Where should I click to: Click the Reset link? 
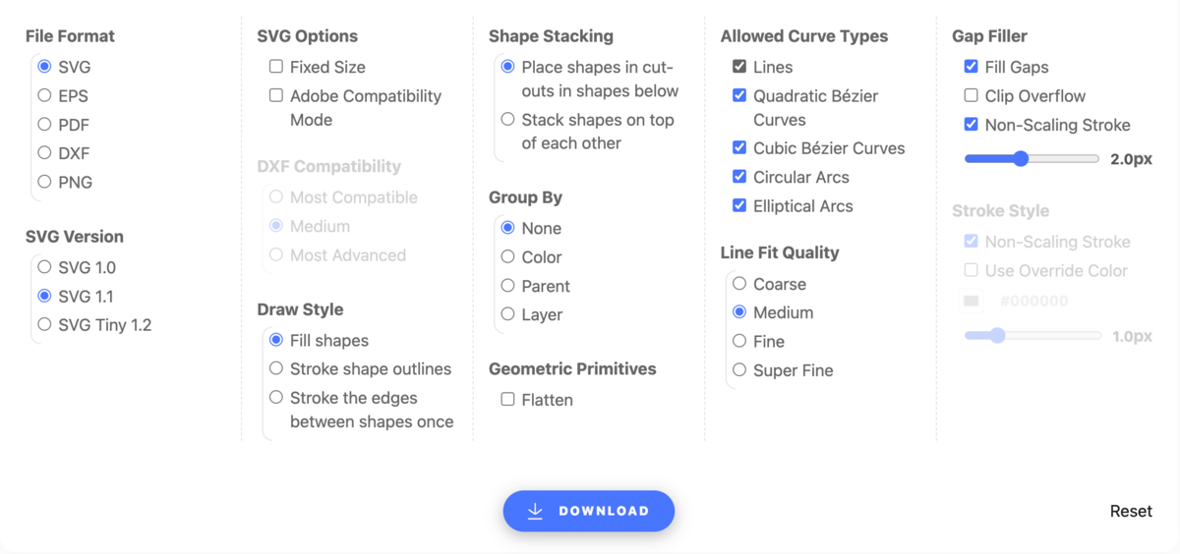1131,511
